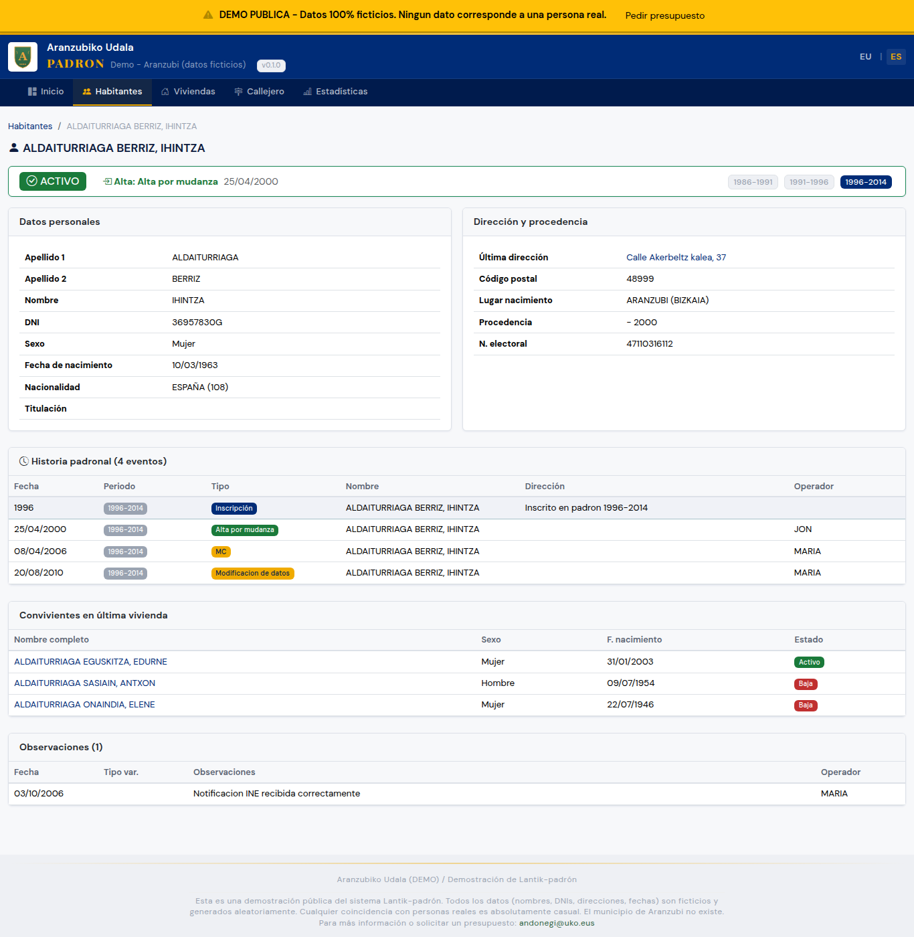The height and width of the screenshot is (937, 914).
Task: Open ALDAITURRIAGA ONAINDIA, ELENE record
Action: point(84,704)
